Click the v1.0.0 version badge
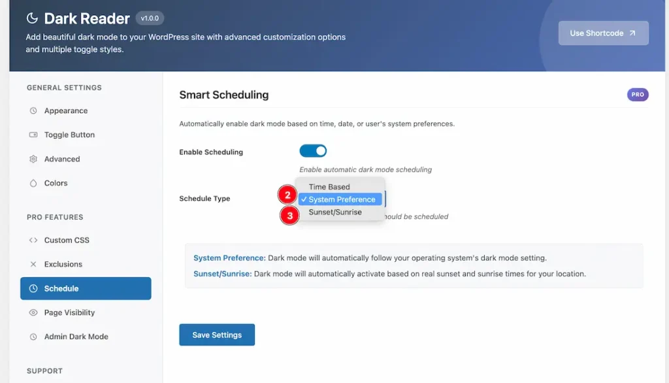This screenshot has height=383, width=669. coord(150,18)
